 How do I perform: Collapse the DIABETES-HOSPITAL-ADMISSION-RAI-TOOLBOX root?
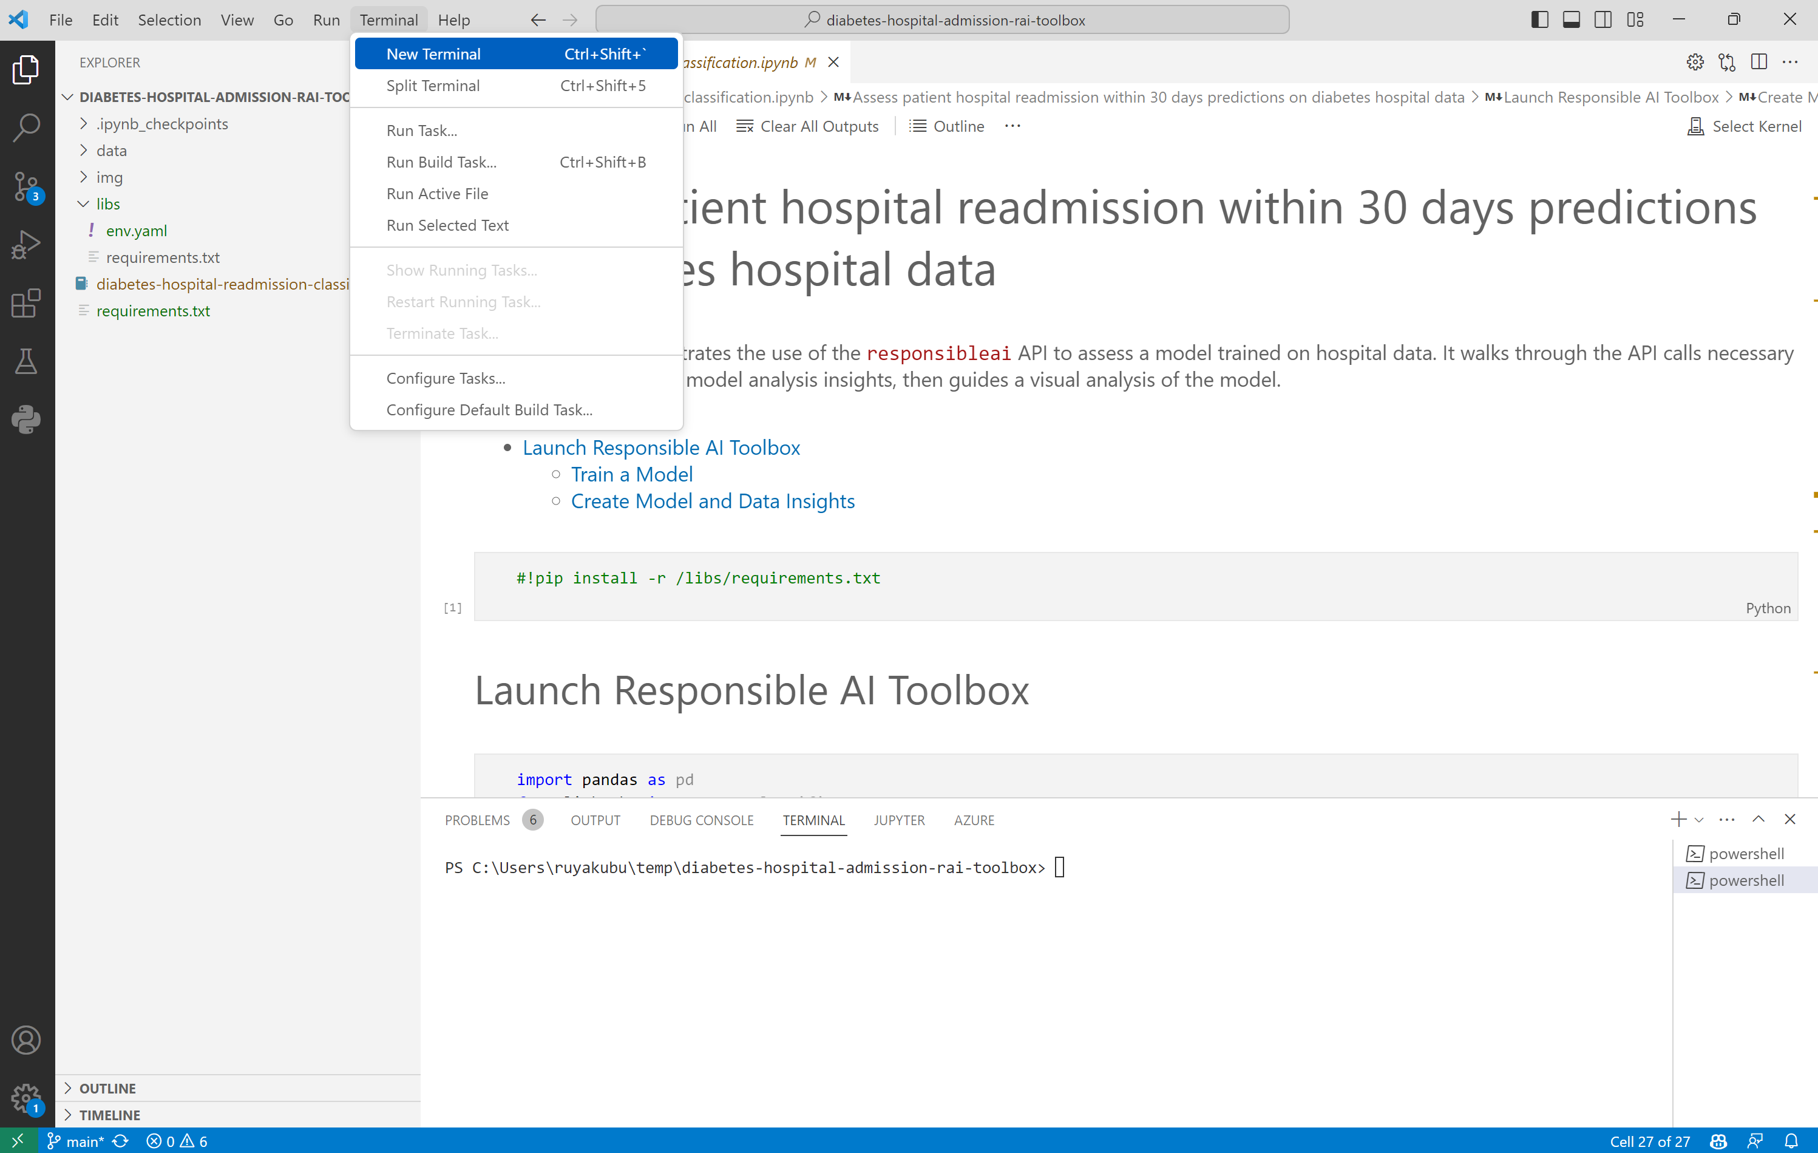tap(214, 97)
